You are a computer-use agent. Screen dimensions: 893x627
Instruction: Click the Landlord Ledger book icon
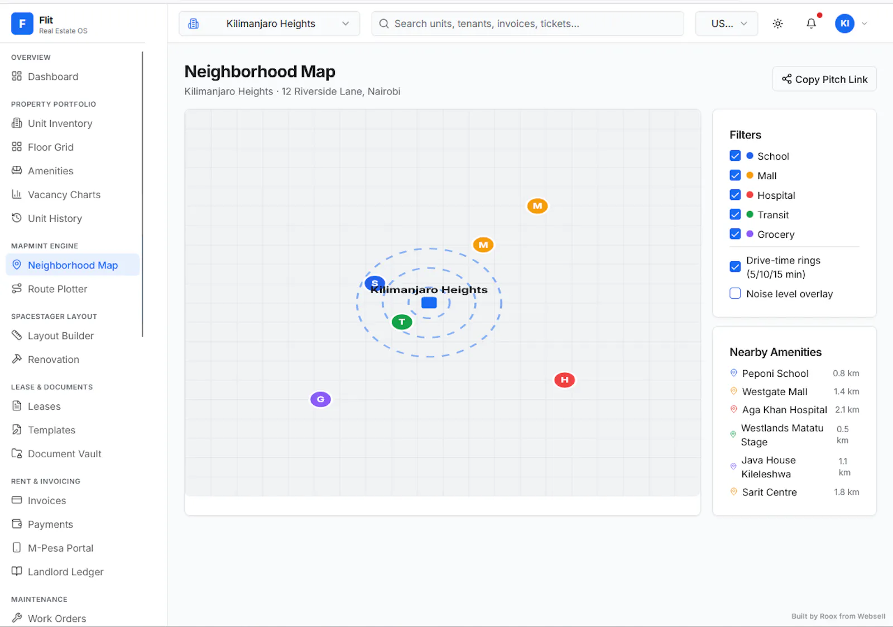coord(17,571)
